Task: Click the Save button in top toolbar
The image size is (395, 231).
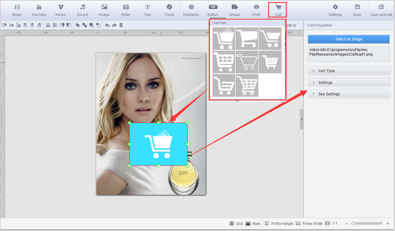Action: pos(357,10)
